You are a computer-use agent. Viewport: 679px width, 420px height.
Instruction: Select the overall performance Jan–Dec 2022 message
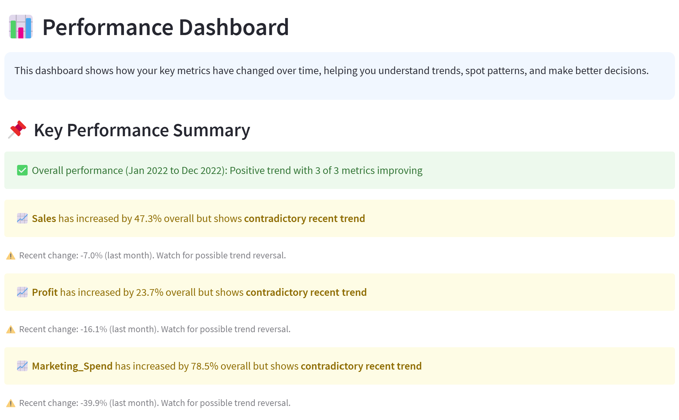coord(227,170)
